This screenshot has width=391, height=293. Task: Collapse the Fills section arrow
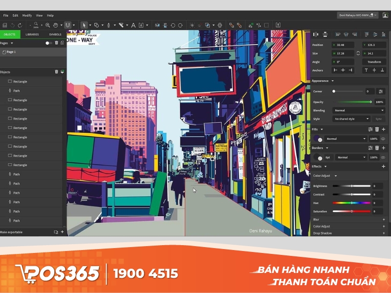coord(322,129)
